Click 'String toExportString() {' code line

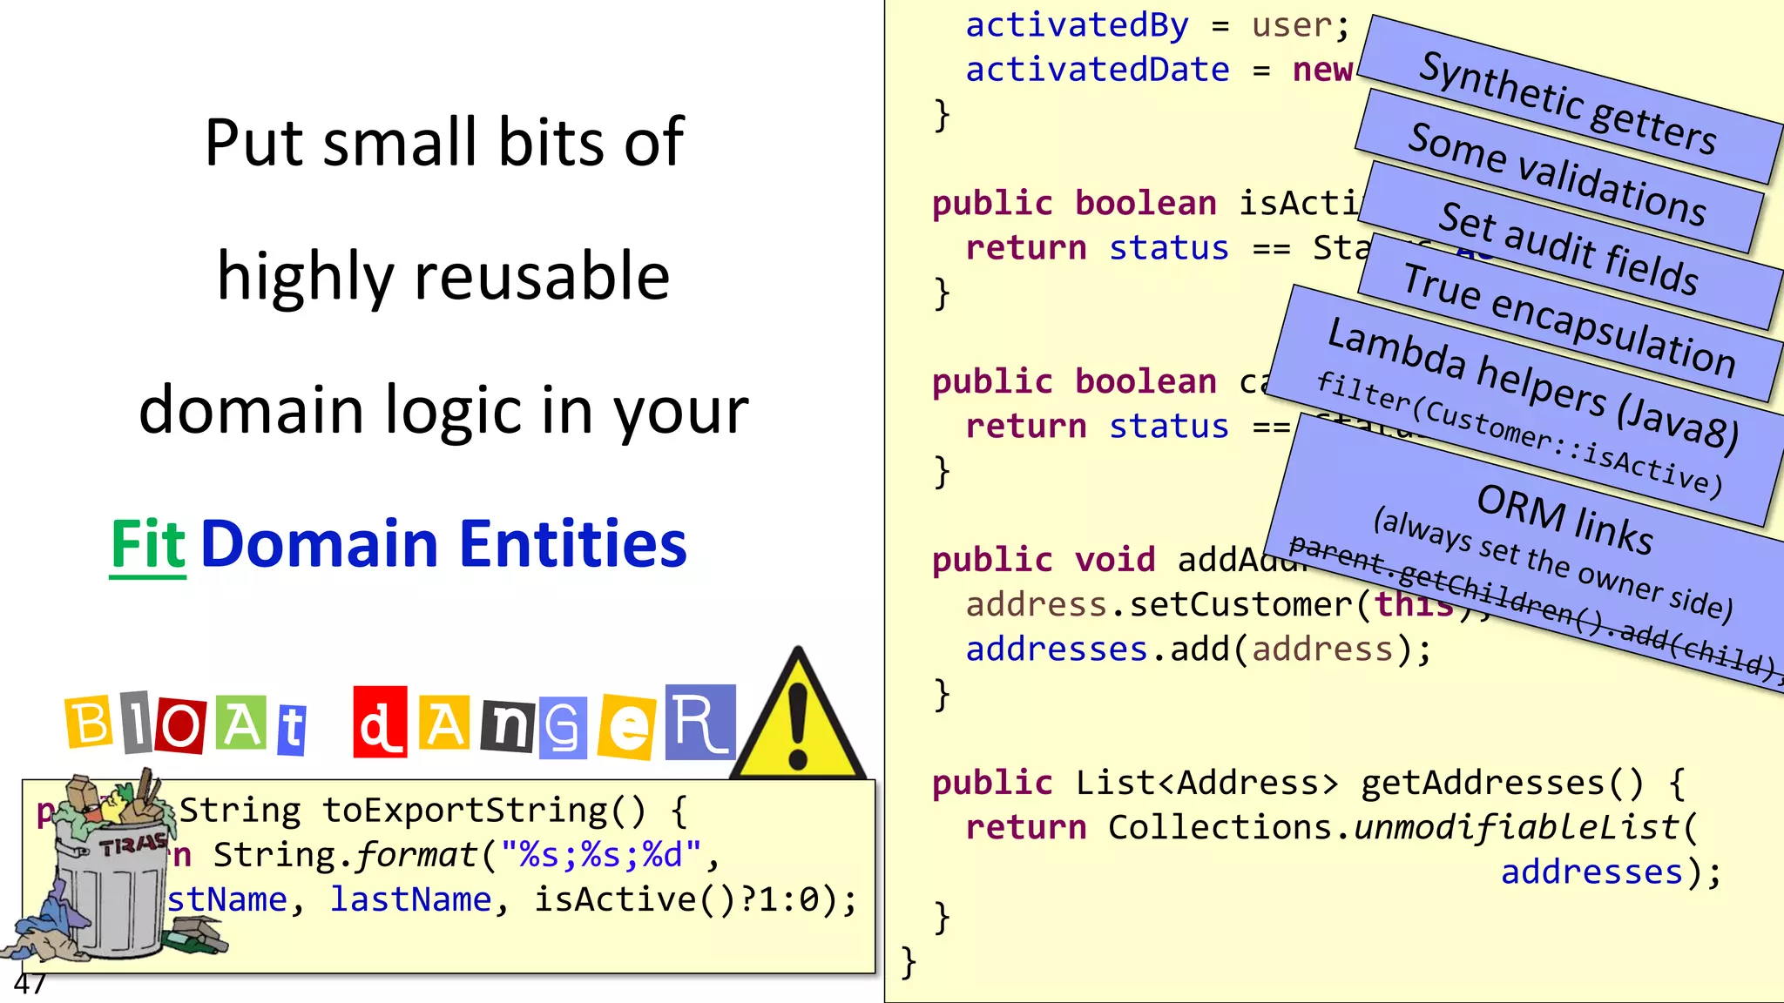pos(434,811)
